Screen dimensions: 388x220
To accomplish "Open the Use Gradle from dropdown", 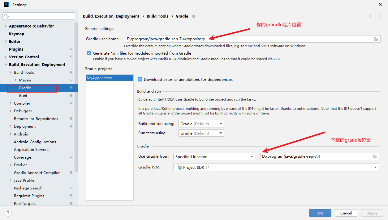I will pos(214,156).
